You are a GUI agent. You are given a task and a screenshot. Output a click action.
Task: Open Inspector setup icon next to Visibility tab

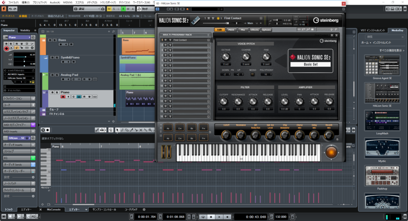[x=35, y=30]
